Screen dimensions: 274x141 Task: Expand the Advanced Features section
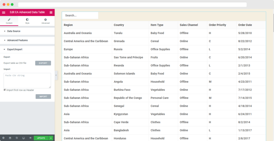point(27,40)
